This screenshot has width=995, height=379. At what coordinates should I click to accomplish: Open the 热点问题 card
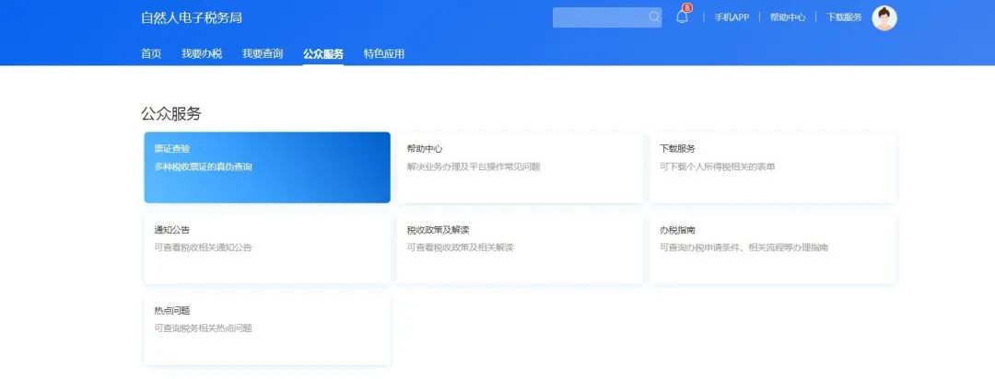pos(267,329)
